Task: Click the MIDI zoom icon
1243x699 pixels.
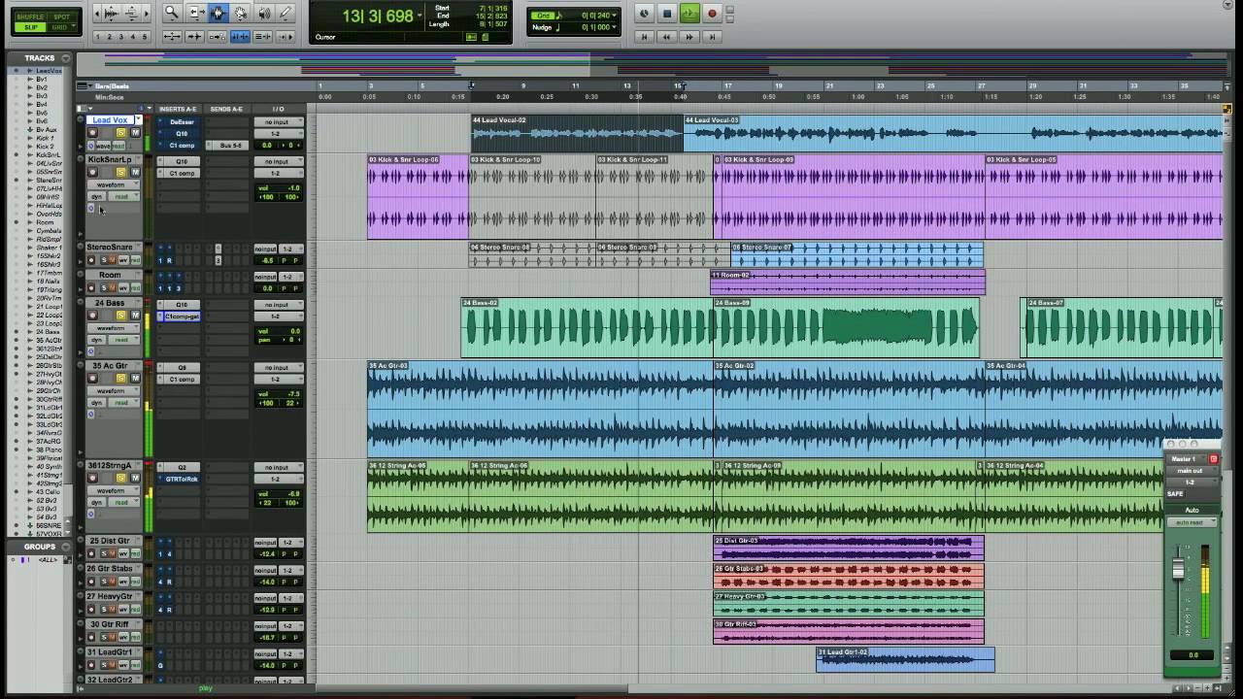Action: pos(131,13)
